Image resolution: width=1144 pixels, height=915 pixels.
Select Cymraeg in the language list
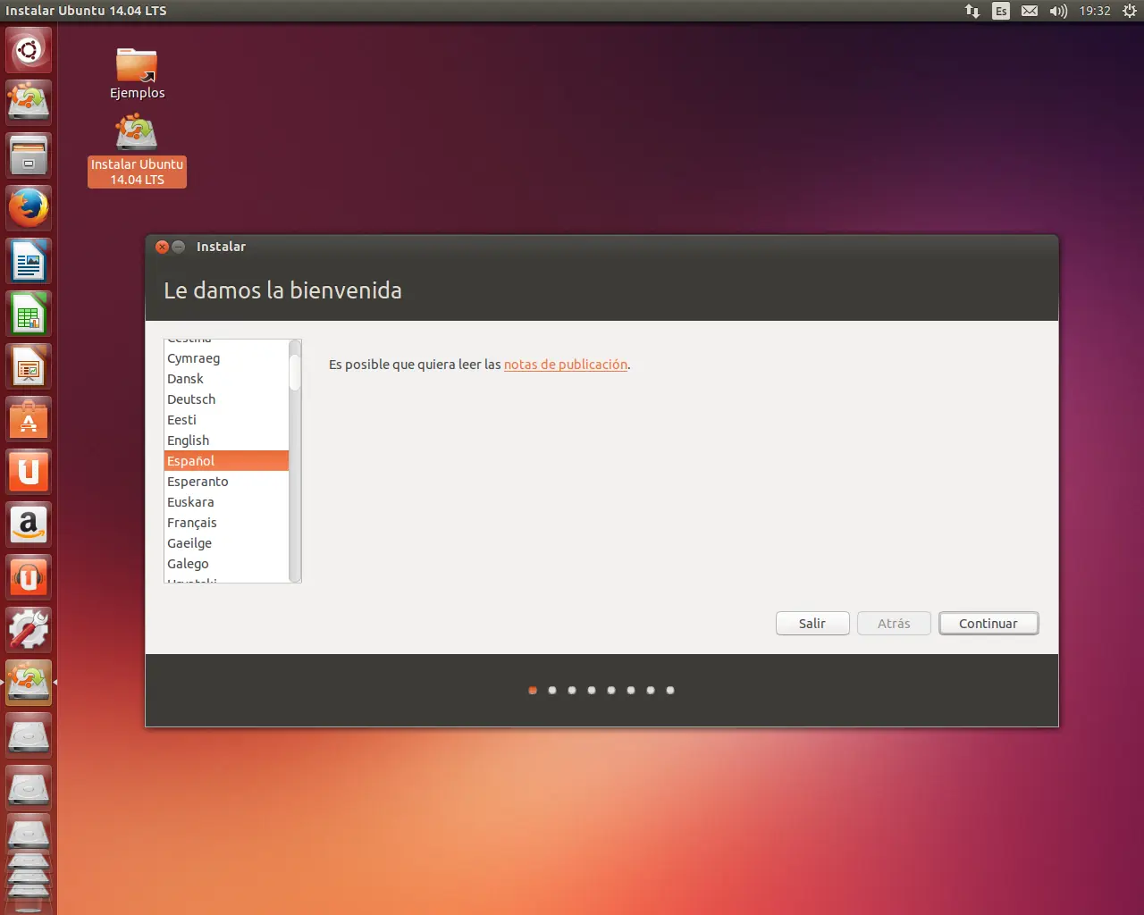coord(227,358)
